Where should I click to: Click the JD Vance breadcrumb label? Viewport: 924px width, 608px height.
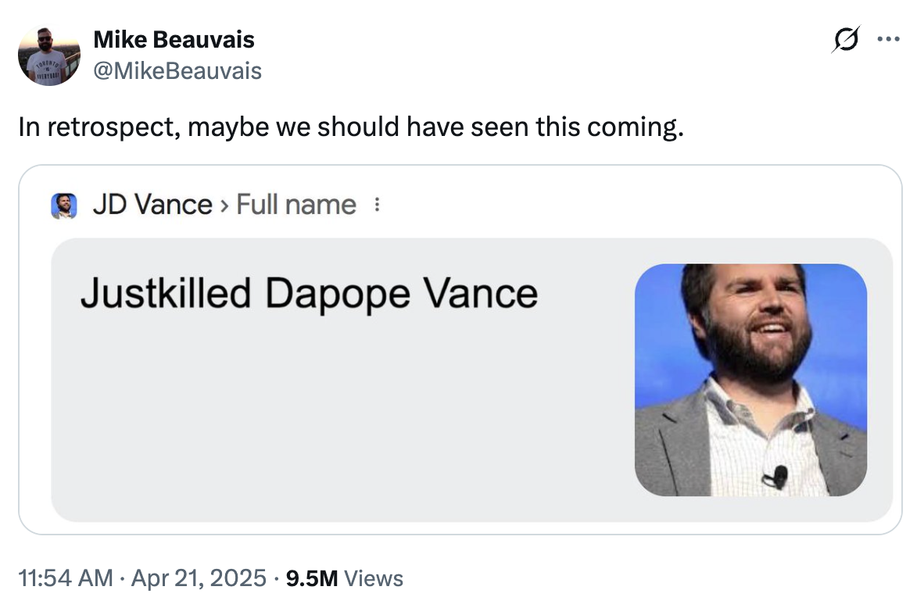(x=153, y=204)
